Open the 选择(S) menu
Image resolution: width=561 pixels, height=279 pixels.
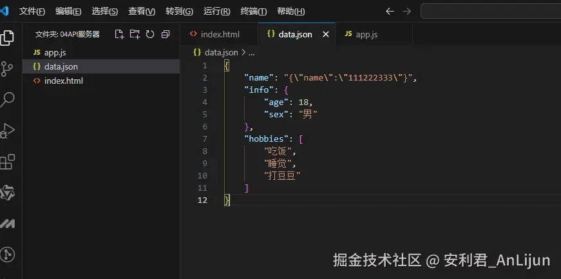pyautogui.click(x=104, y=12)
